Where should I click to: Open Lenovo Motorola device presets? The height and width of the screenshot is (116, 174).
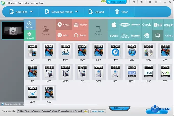click(136, 35)
